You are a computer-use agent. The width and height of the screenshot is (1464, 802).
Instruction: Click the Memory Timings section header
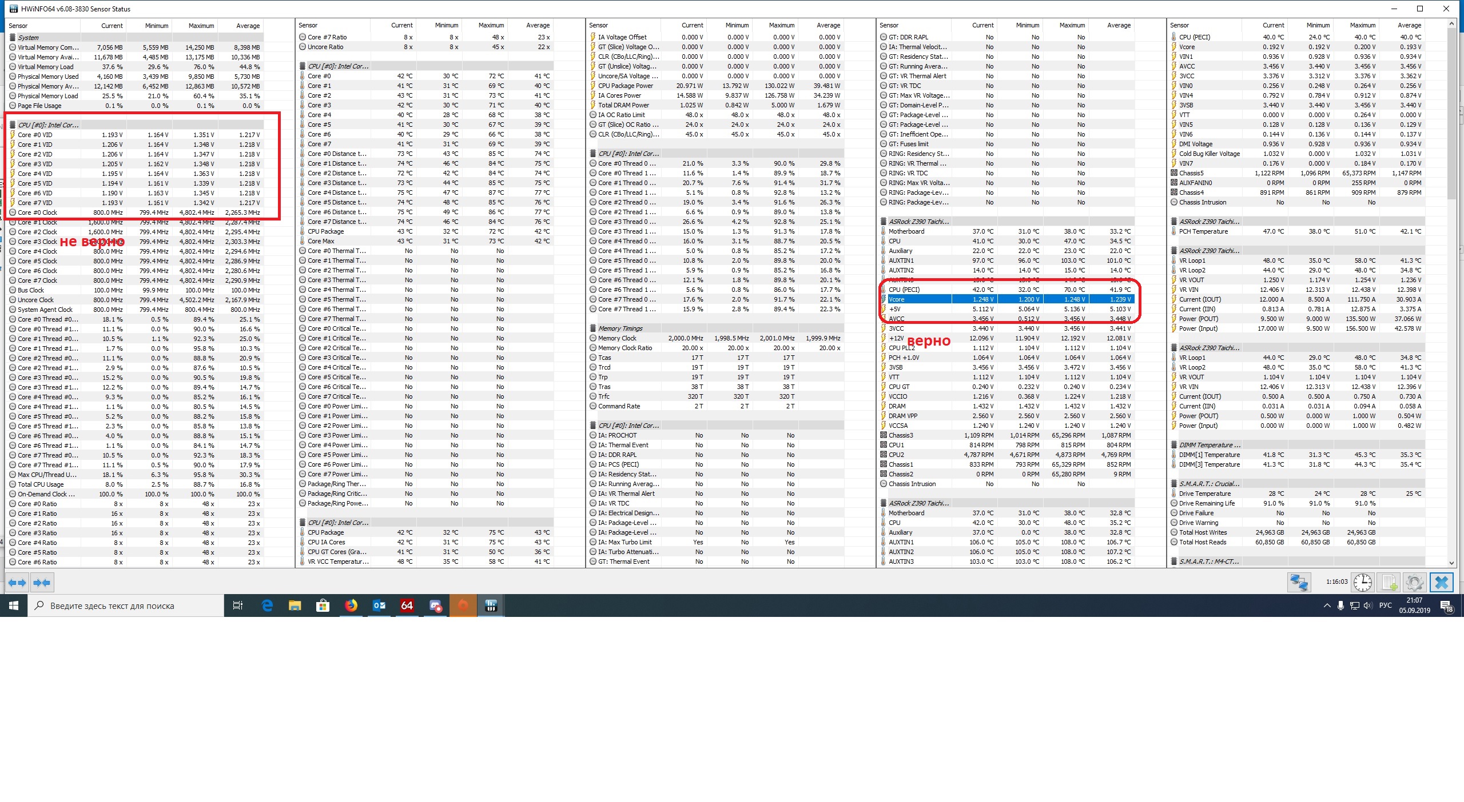click(x=620, y=328)
